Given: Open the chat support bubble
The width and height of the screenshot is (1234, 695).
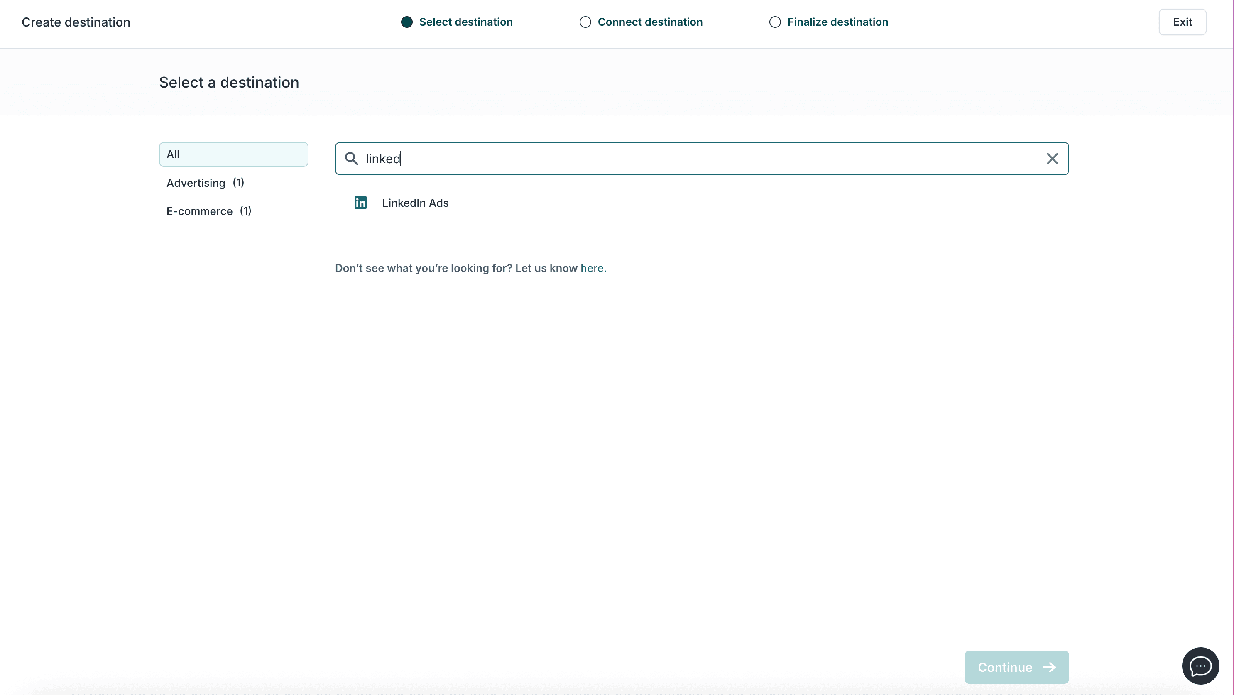Looking at the screenshot, I should (x=1200, y=666).
